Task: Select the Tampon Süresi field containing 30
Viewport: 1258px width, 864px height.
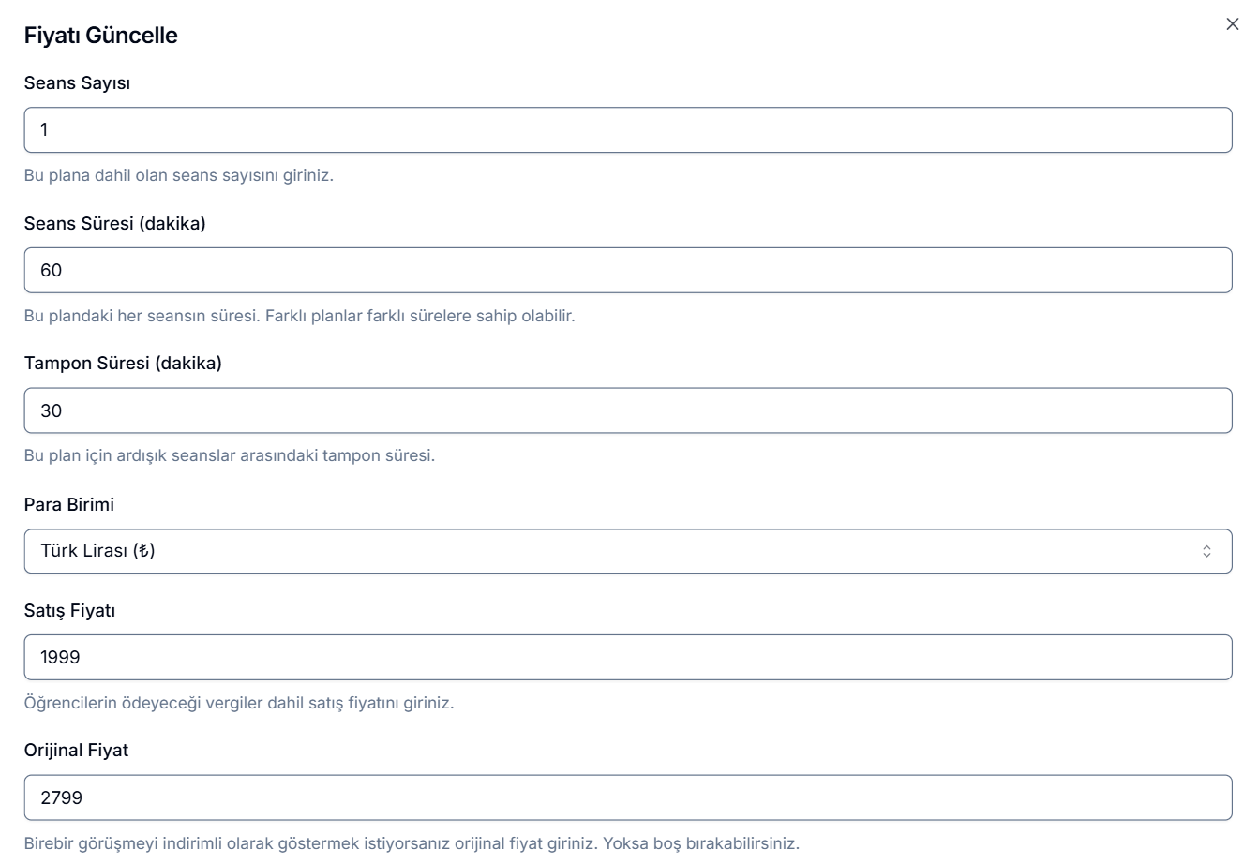Action: 627,411
